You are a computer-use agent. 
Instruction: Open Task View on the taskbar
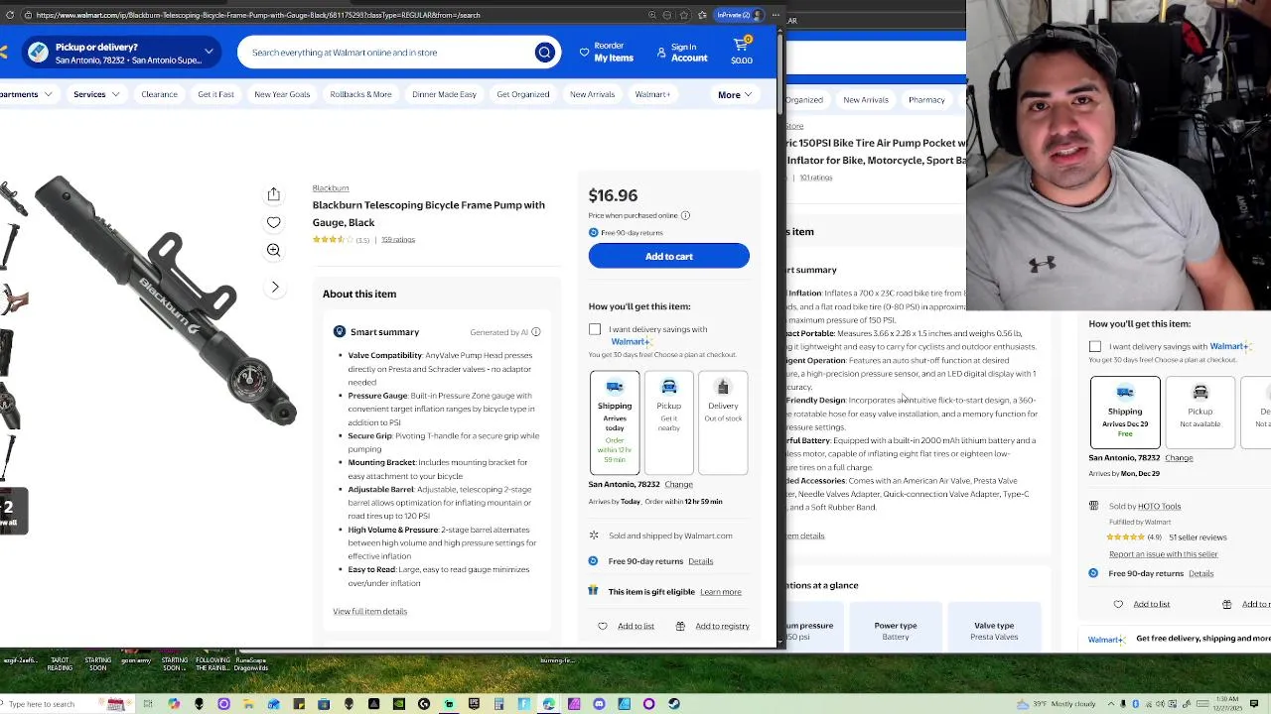pyautogui.click(x=147, y=704)
